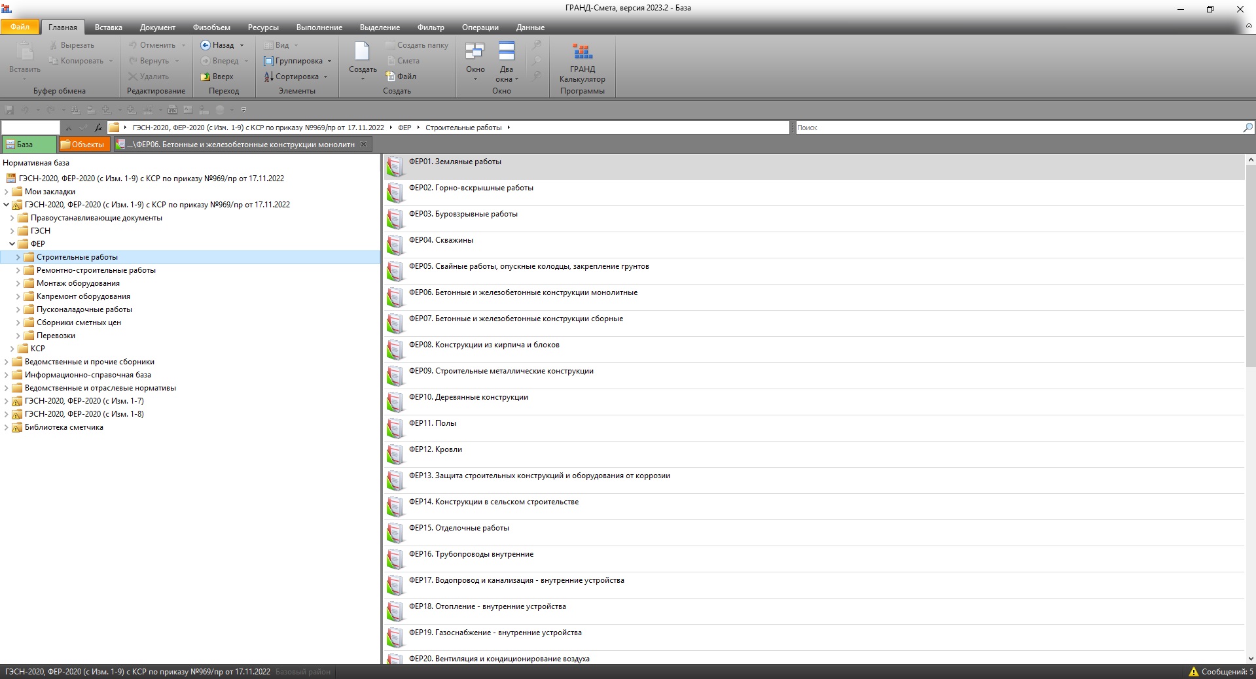The width and height of the screenshot is (1256, 679).
Task: Click the formula bar cell input
Action: pos(31,128)
